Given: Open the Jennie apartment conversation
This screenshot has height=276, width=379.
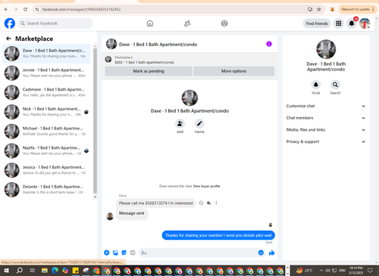Looking at the screenshot, I should point(46,73).
